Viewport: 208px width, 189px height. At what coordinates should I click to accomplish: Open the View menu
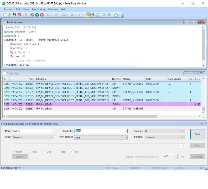pos(26,9)
